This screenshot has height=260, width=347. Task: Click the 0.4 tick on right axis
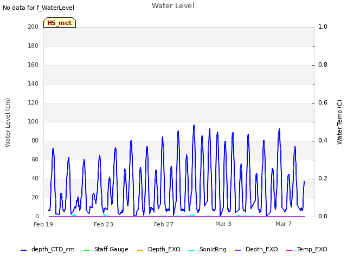[323, 141]
